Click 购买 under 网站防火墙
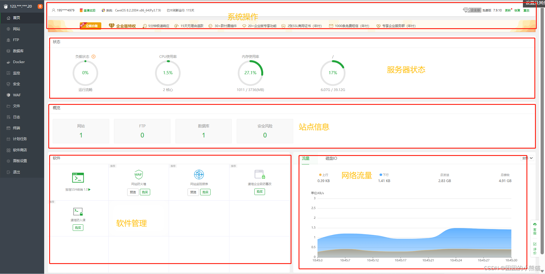This screenshot has height=274, width=545. 145,192
